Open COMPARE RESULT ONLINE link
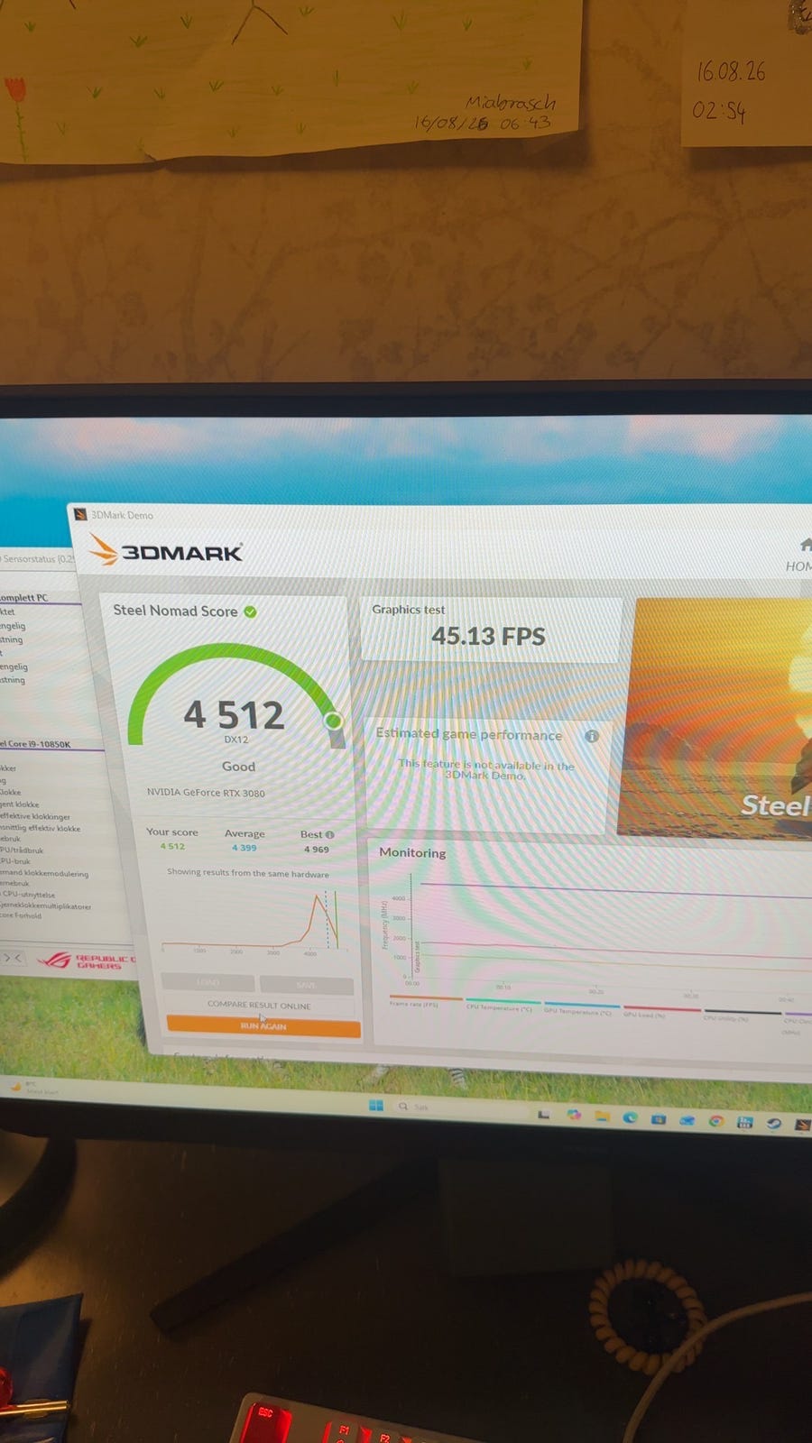The width and height of the screenshot is (812, 1443). (259, 1005)
